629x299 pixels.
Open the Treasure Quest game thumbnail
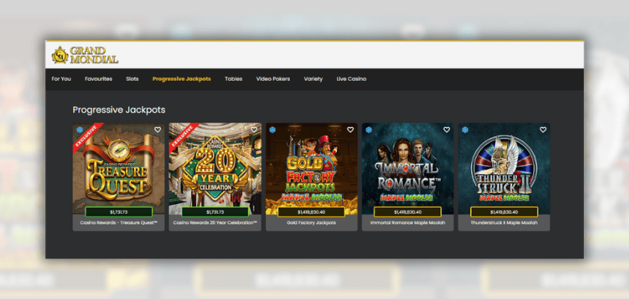point(119,168)
